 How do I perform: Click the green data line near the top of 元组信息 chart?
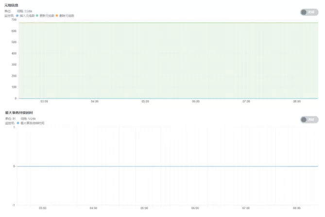(165, 23)
